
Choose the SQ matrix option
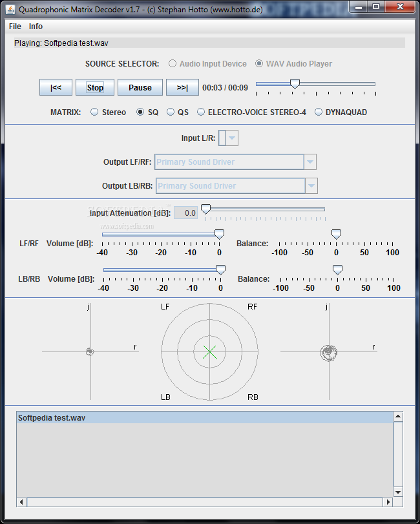click(x=147, y=112)
